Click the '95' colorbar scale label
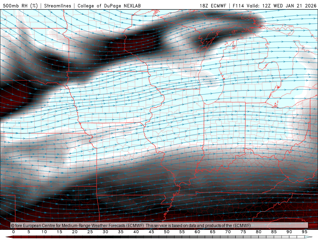Image resolution: width=318 pixels, height=239 pixels. coord(304,232)
